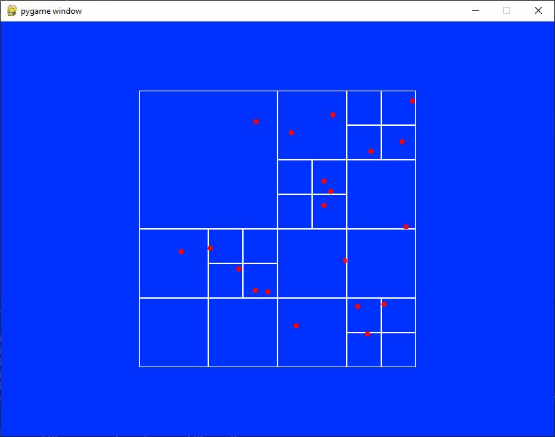Click the empty small cell left of the center cluster
Screen dimensions: 555x437
pyautogui.click(x=294, y=176)
